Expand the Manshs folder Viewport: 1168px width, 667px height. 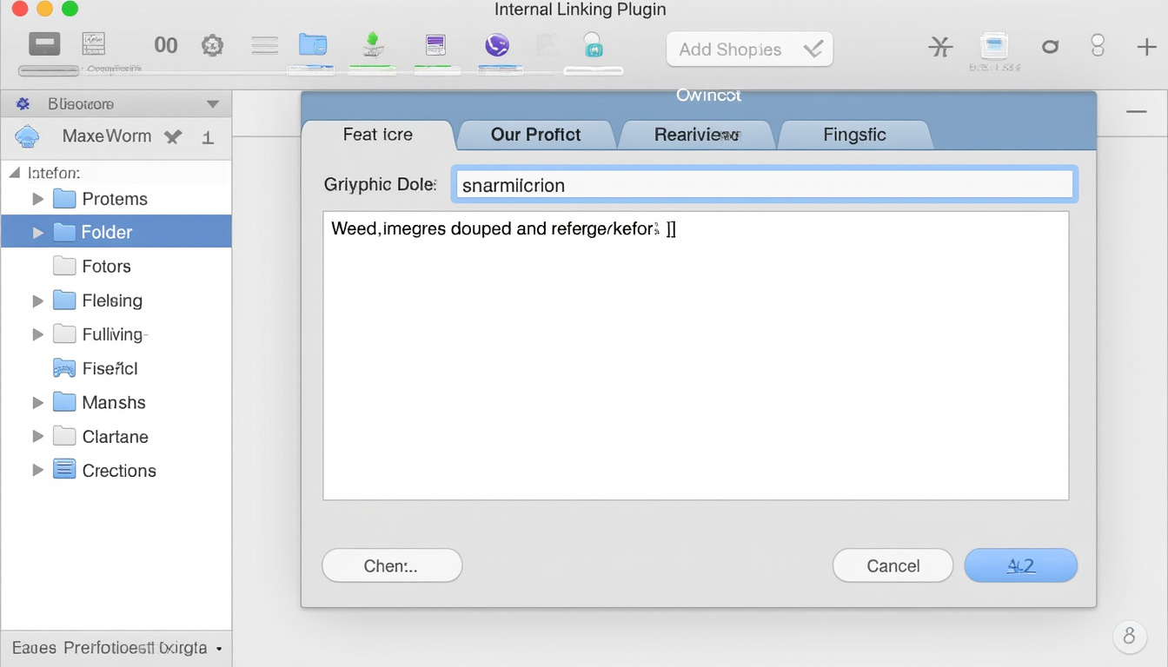point(37,402)
